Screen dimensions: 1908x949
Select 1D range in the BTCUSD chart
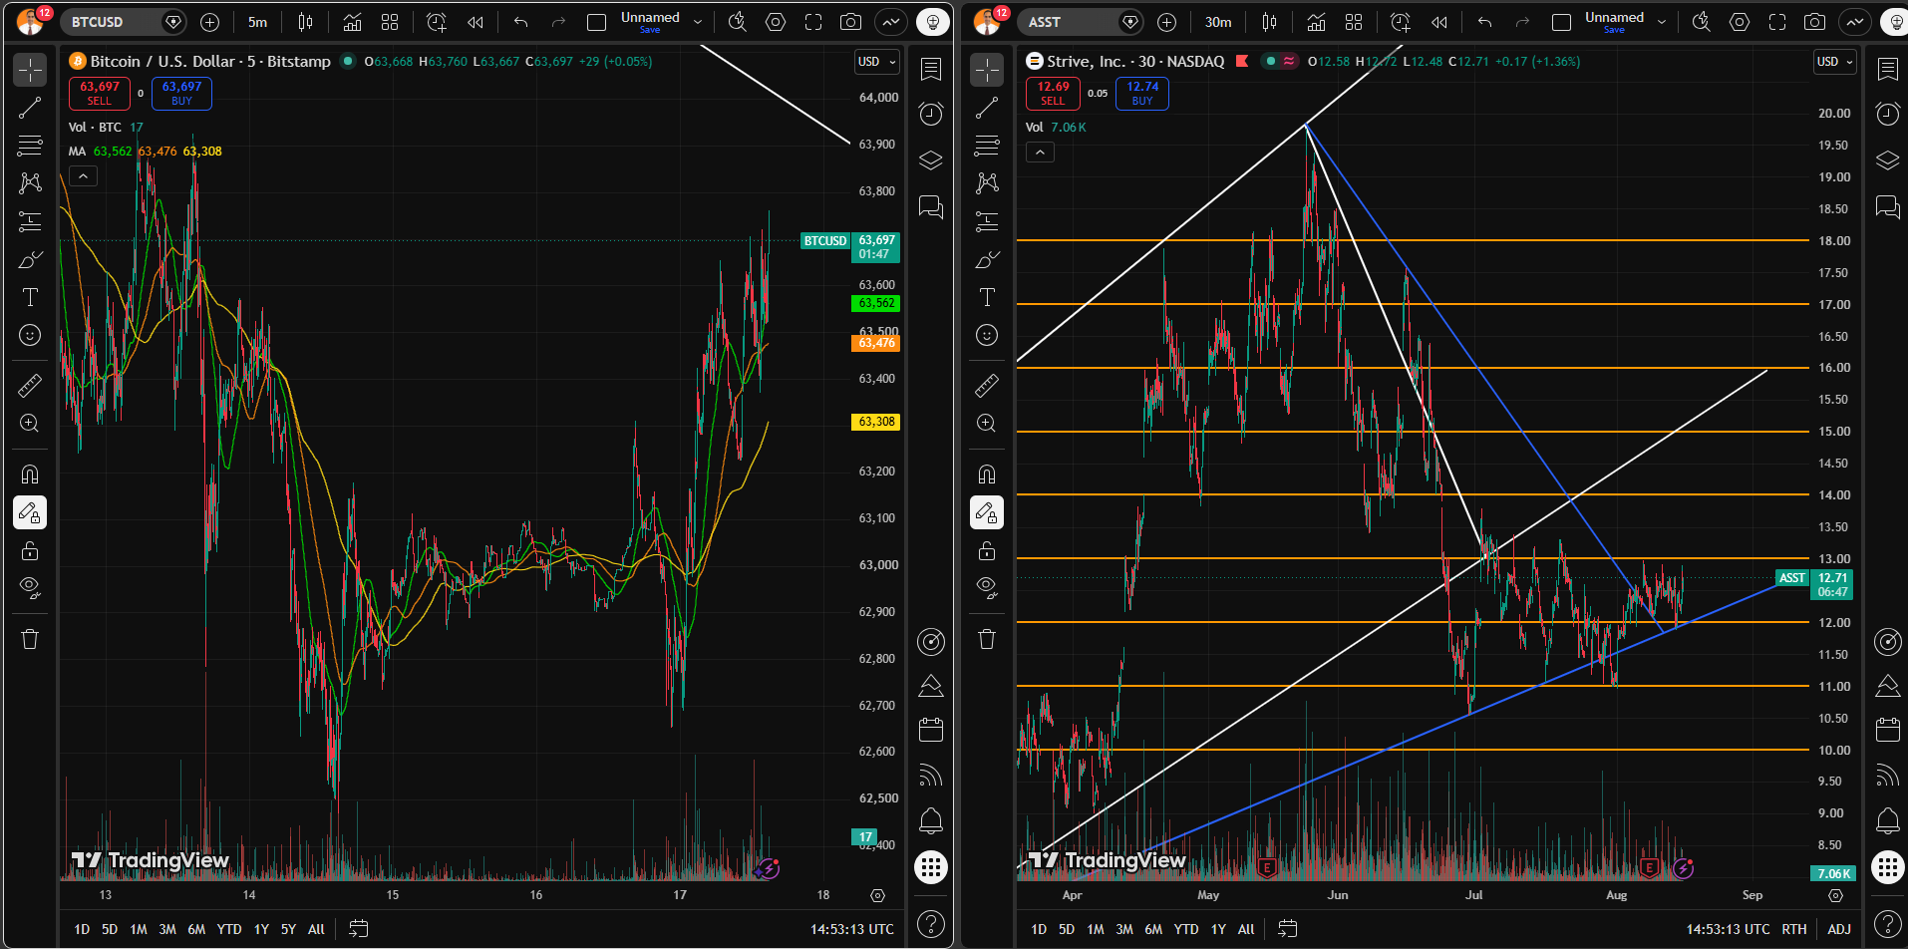tap(82, 929)
